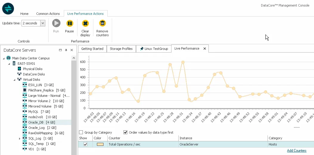314x155 pixels.
Task: Close the Live Performance tab
Action: click(x=205, y=48)
